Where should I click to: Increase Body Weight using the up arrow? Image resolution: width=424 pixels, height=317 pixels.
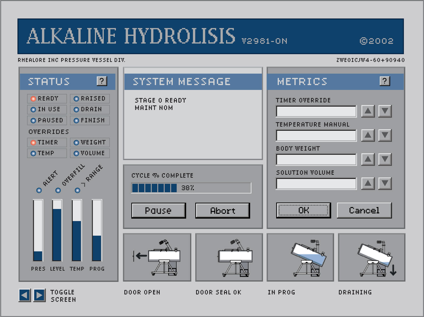367,159
